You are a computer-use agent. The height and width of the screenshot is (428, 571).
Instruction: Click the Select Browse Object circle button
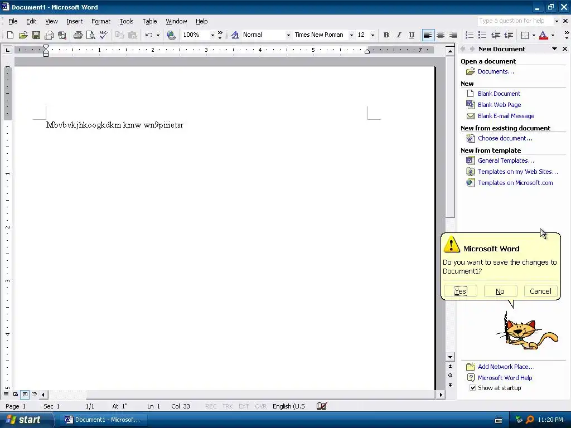click(450, 375)
